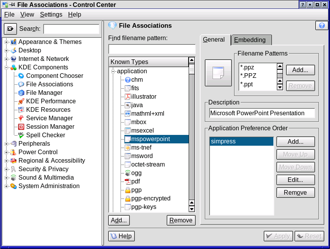Collapse the application group in Known Types

pos(114,71)
